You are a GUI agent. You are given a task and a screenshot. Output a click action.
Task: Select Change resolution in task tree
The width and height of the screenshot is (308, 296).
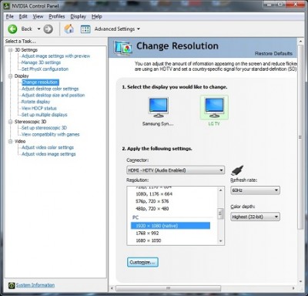tap(40, 82)
